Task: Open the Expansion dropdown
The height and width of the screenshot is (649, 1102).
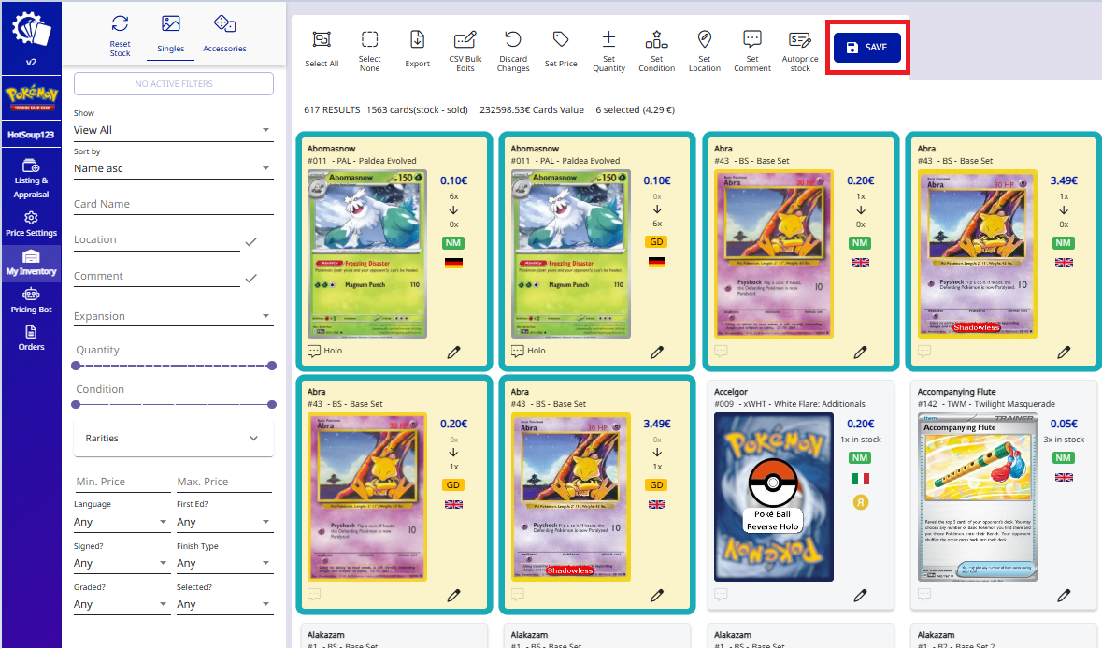Action: tap(174, 316)
